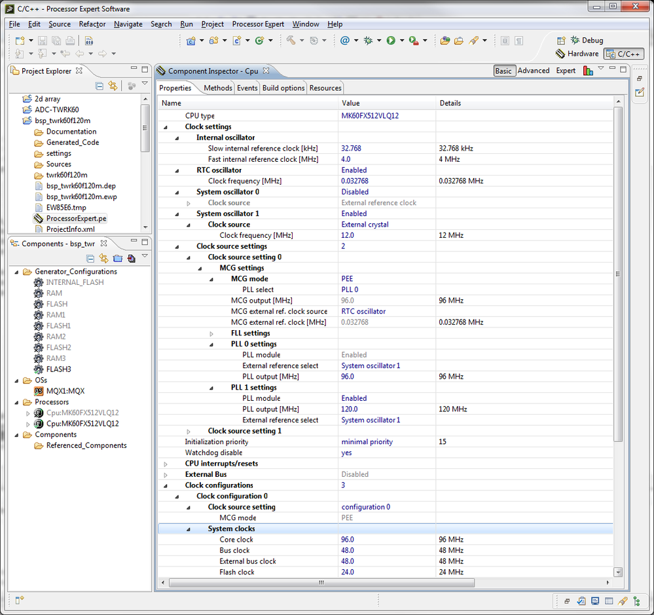The width and height of the screenshot is (654, 615).
Task: Maximize the Component Inspector view
Action: (x=623, y=69)
